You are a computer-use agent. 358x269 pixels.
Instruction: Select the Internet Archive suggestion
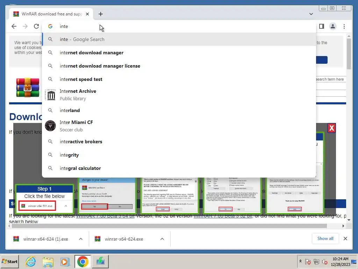click(179, 95)
